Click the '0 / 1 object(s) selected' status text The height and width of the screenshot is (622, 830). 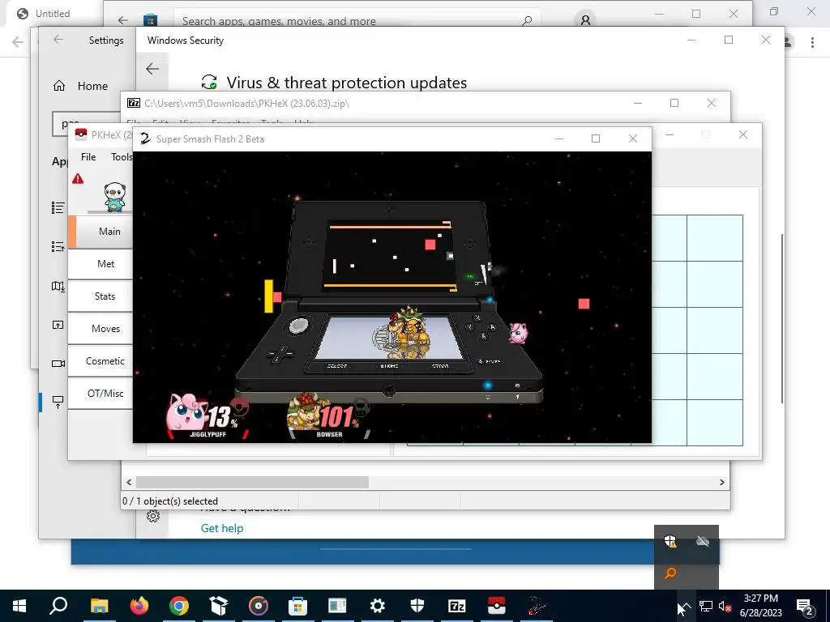(170, 501)
